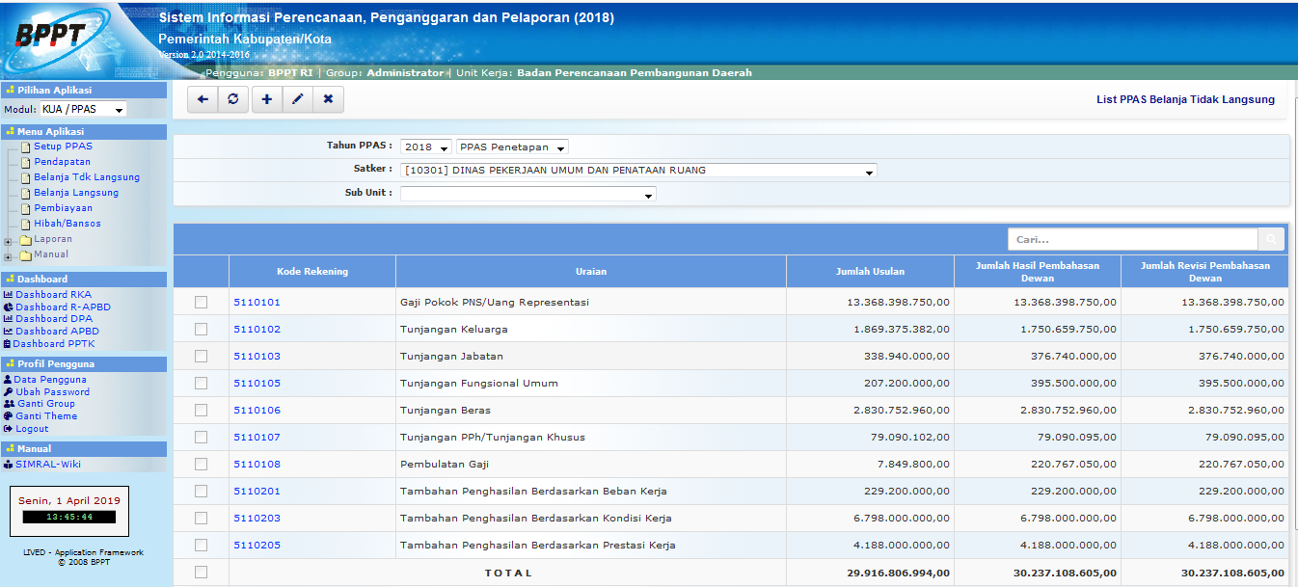Open the empty Sub Unit dropdown

[x=527, y=194]
